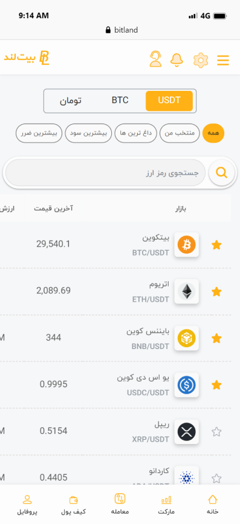Focus the جستجوی رمز ارز search field
The image size is (240, 524).
105,173
